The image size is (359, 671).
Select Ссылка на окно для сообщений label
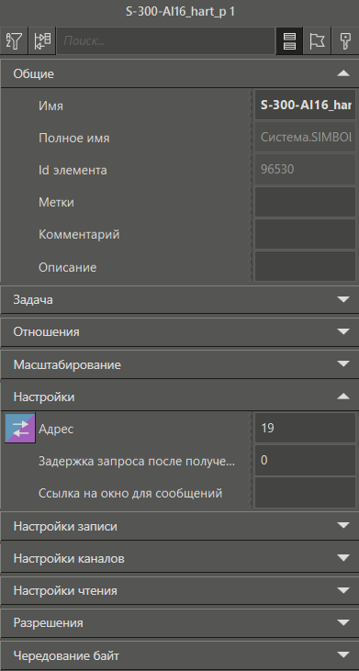(130, 493)
